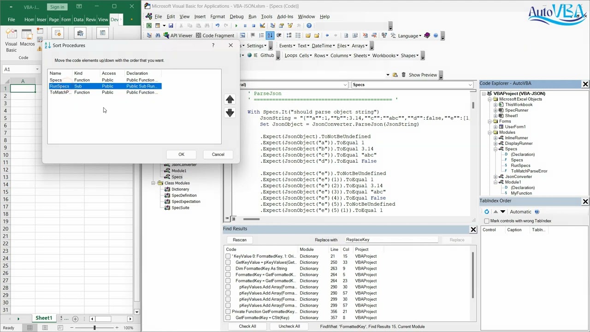This screenshot has width=590, height=332.
Task: Click the Sort Procedures toolbar icon in VBA editor
Action: click(270, 36)
